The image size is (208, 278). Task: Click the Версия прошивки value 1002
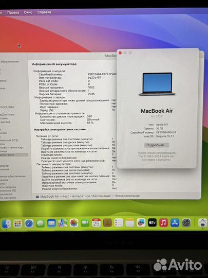click(91, 88)
